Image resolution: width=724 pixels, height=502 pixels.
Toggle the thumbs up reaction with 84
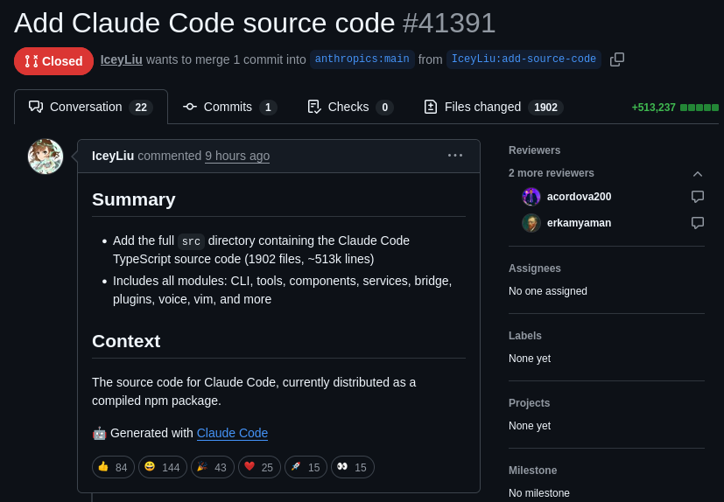[x=113, y=467]
